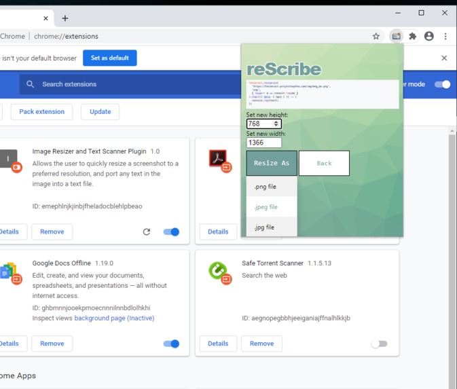Viewport: 457px width, 389px height.
Task: Click the Google Docs Offline title
Action: point(62,263)
